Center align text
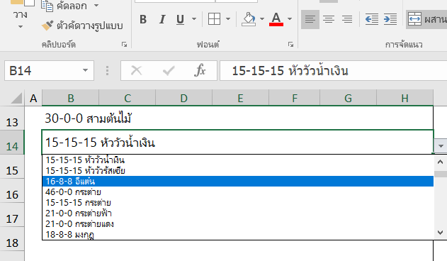Viewport: 447px width, 261px height. click(329, 19)
